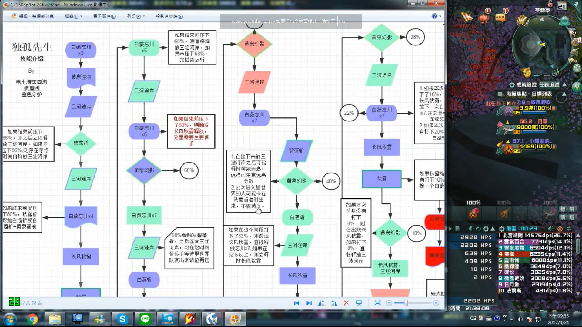Adjust the Photo Gallery zoom slider handle
Viewport: 582px width, 327px height.
tap(406, 303)
